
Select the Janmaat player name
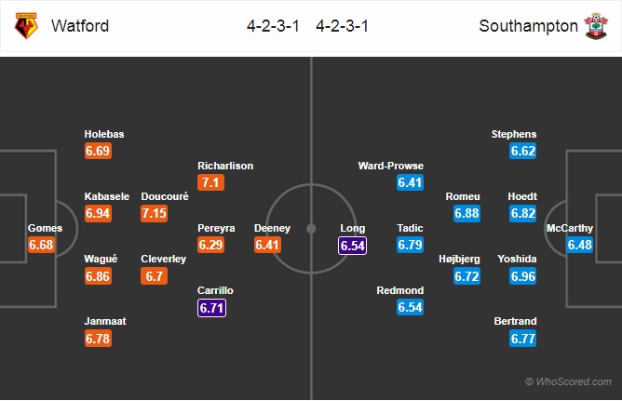(105, 321)
